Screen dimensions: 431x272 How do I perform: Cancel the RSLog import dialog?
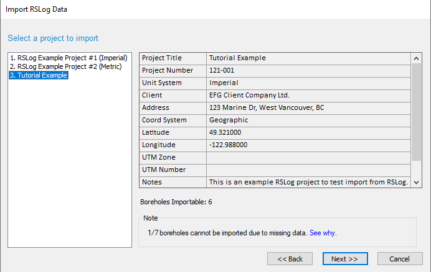(x=400, y=259)
